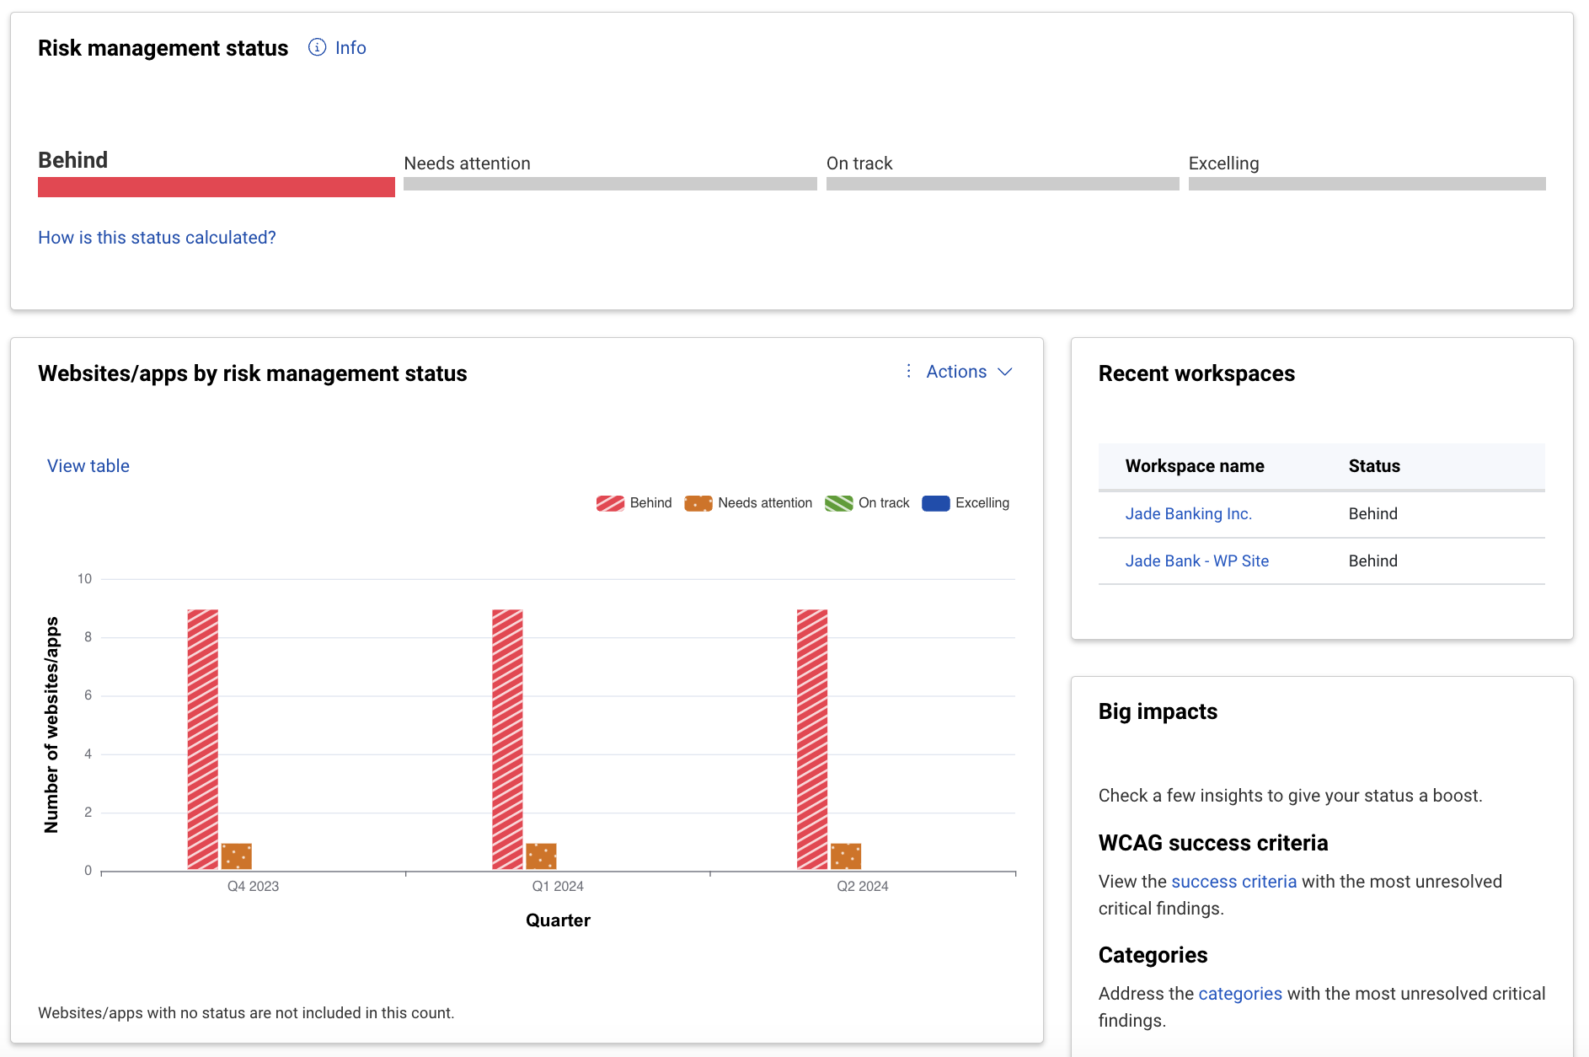The height and width of the screenshot is (1057, 1589).
Task: Open Jade Banking Inc. workspace
Action: (x=1188, y=513)
